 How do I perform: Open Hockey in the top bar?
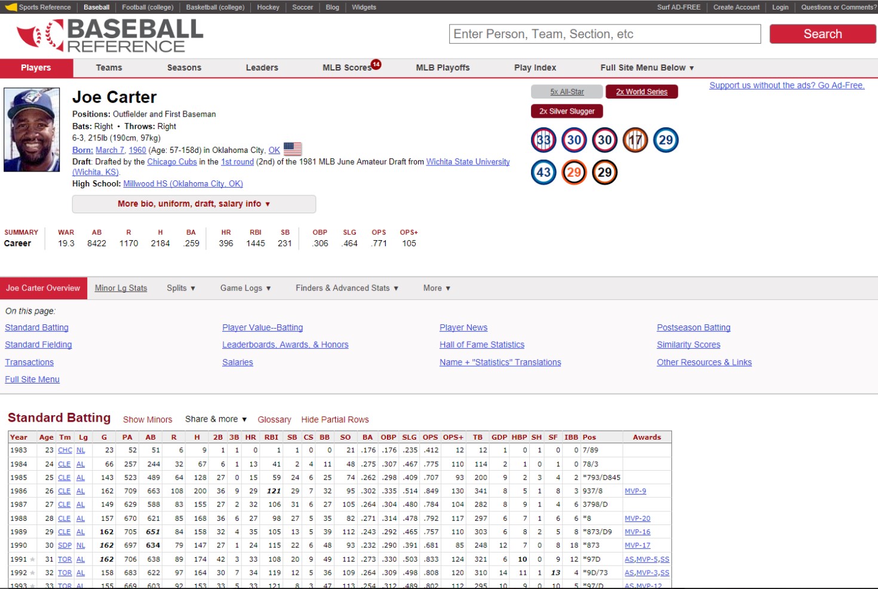coord(268,7)
